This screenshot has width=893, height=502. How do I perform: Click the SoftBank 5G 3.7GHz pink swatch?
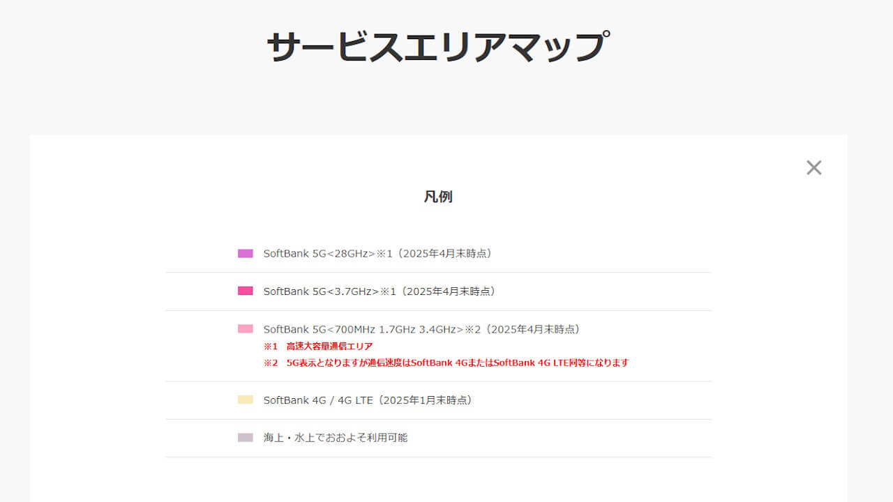pyautogui.click(x=245, y=291)
